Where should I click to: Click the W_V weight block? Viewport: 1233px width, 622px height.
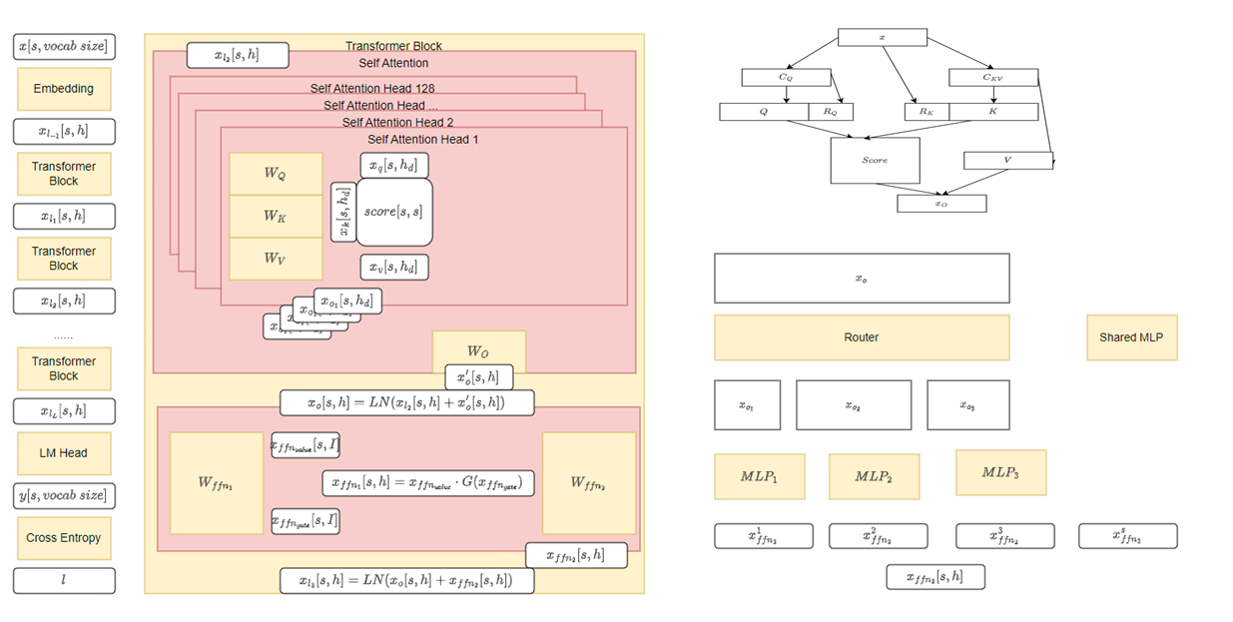[x=276, y=259]
